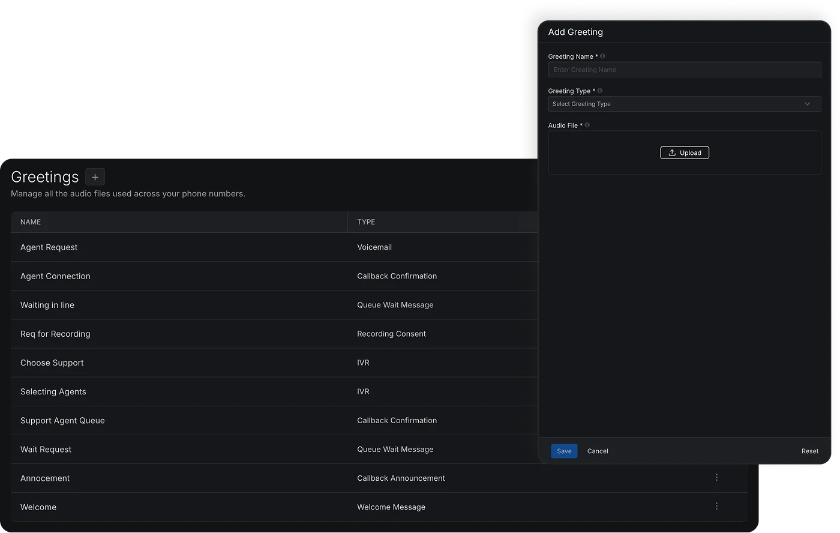Viewport: 840px width, 533px height.
Task: Click the Voicemail type cell
Action: click(x=374, y=247)
